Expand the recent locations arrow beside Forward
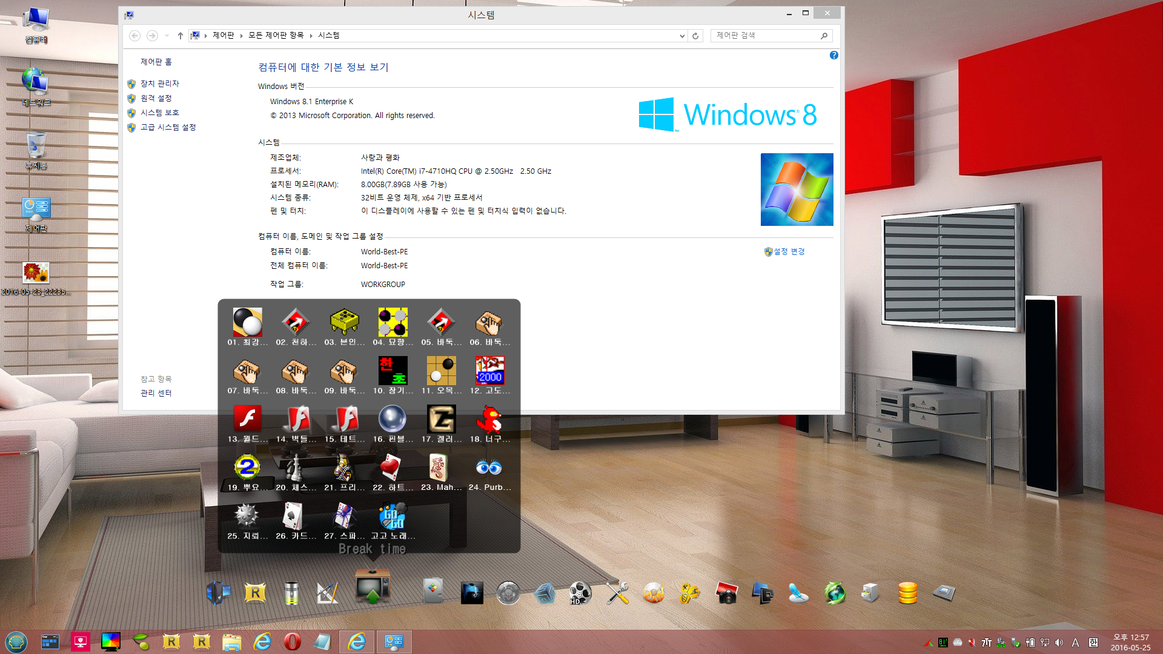Image resolution: width=1163 pixels, height=654 pixels. [167, 36]
